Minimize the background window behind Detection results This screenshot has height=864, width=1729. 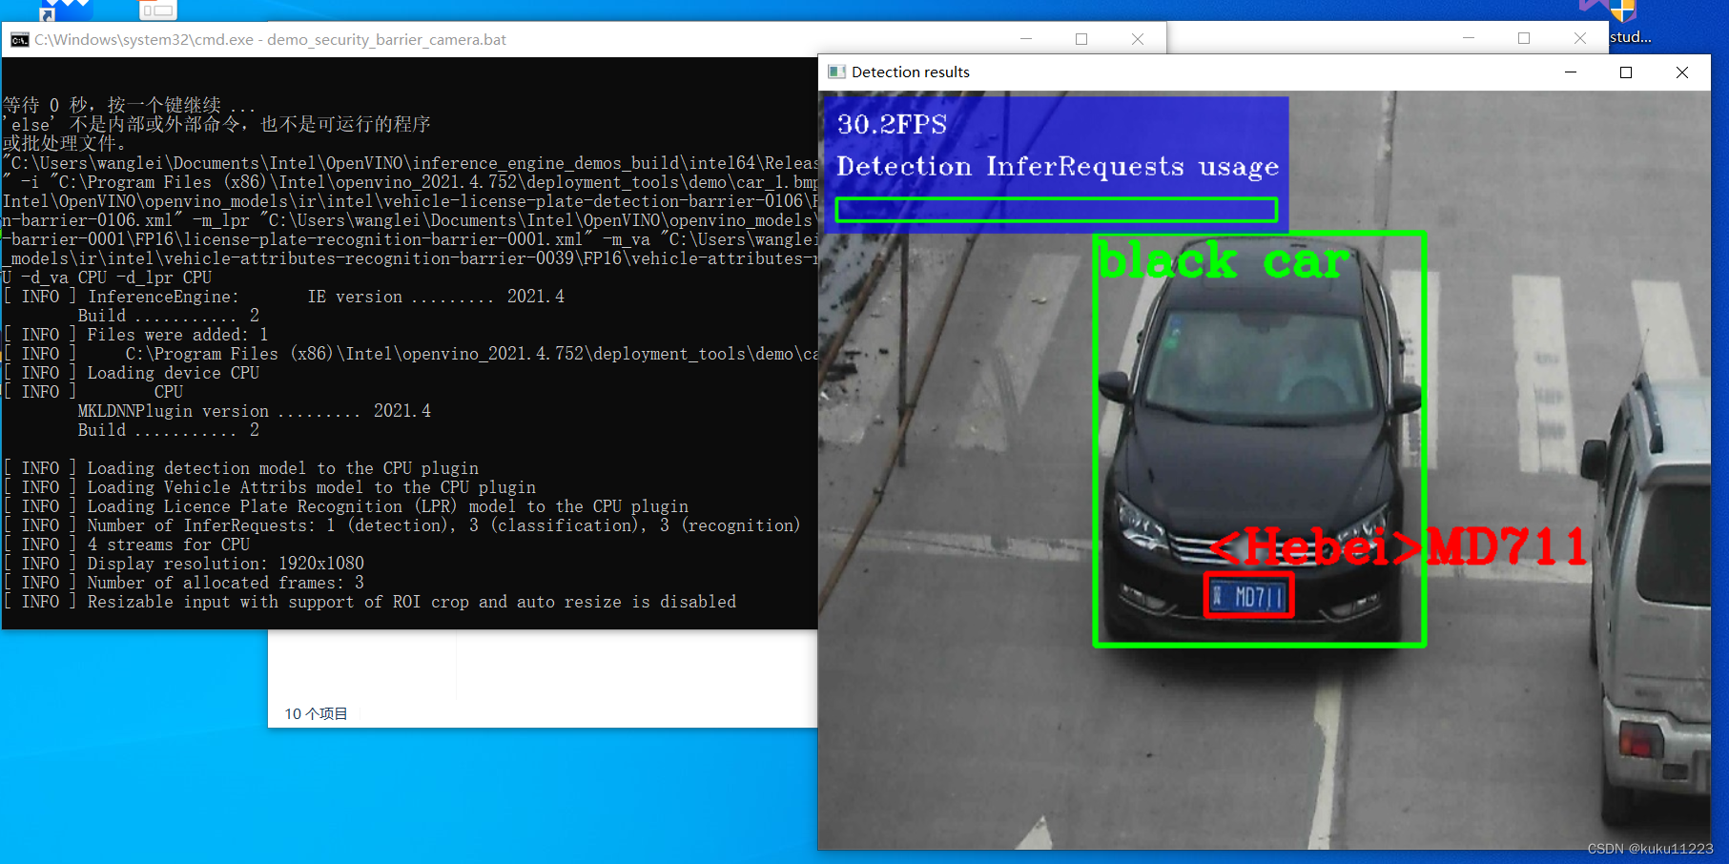[1469, 38]
